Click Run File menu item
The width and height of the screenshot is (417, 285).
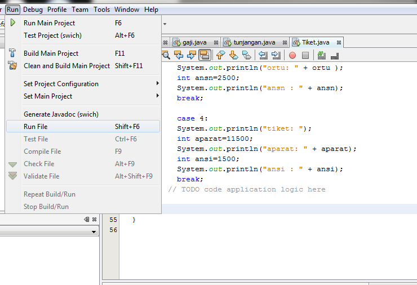pos(83,126)
